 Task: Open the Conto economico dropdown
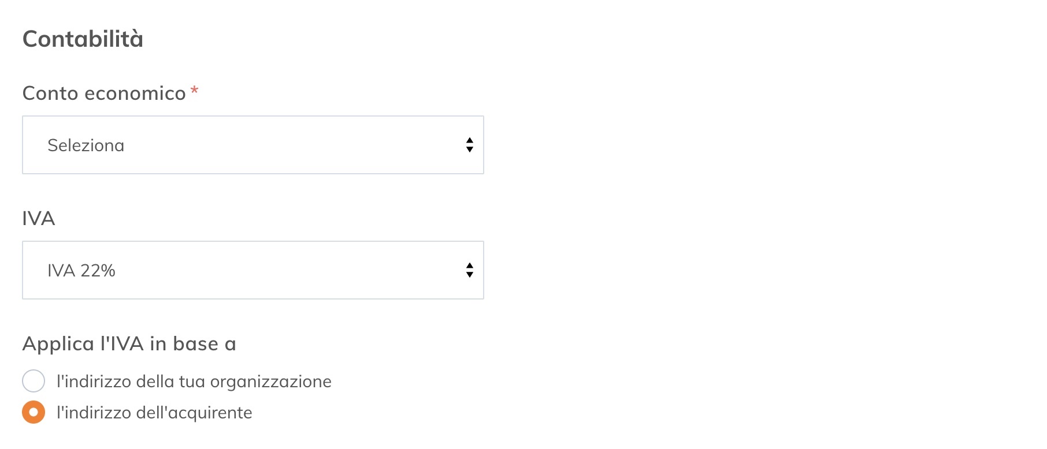pos(253,145)
